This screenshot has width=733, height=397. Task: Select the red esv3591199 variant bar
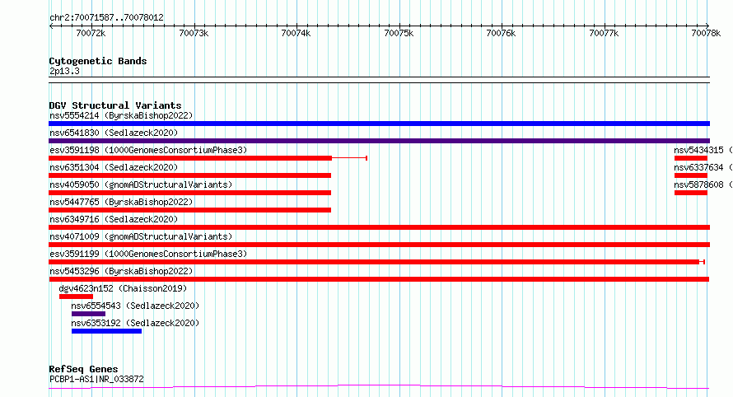coord(374,262)
